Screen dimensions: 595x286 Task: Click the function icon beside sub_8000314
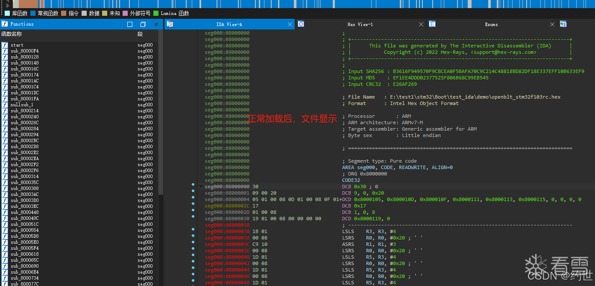[x=5, y=176]
